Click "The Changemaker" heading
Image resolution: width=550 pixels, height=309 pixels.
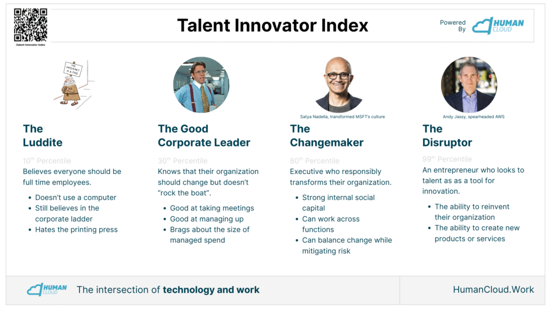[x=327, y=136]
